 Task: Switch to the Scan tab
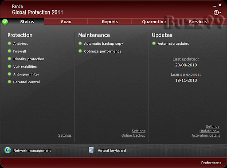tap(66, 22)
